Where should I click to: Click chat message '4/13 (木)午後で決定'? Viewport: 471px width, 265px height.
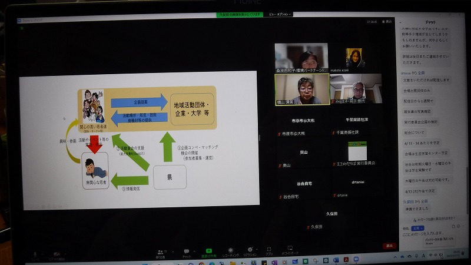tap(420, 191)
